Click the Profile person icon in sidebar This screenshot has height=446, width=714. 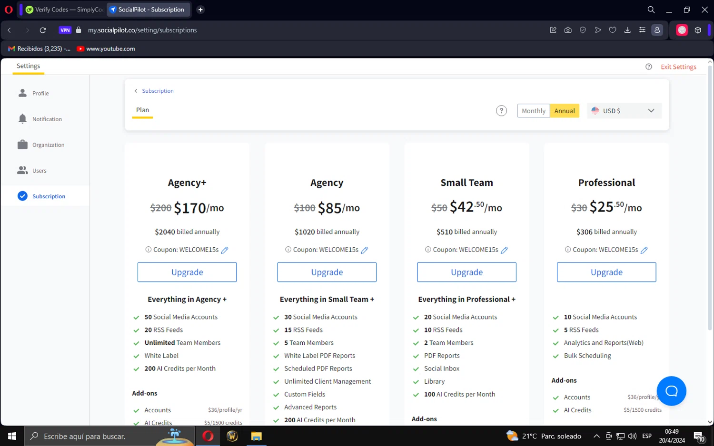coord(22,93)
